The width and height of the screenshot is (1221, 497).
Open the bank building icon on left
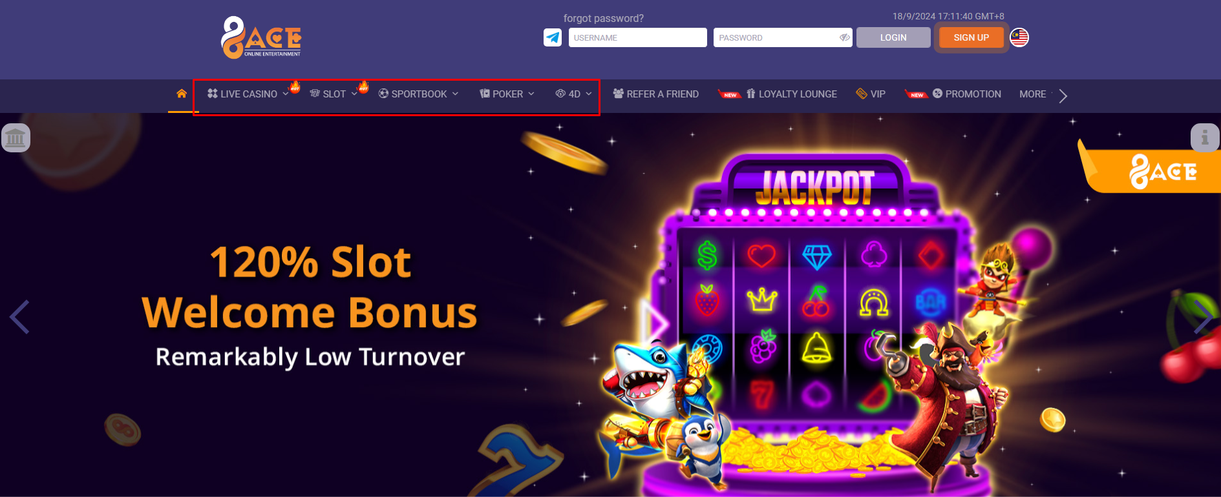coord(16,137)
